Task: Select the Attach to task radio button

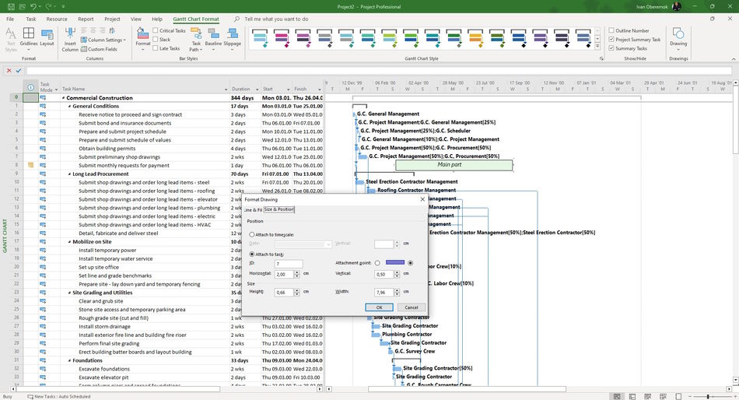Action: click(x=252, y=254)
